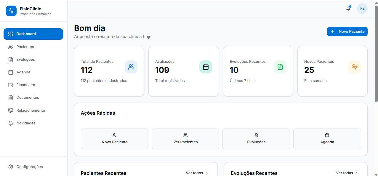Click the blue Novo Paciente button

point(347,32)
